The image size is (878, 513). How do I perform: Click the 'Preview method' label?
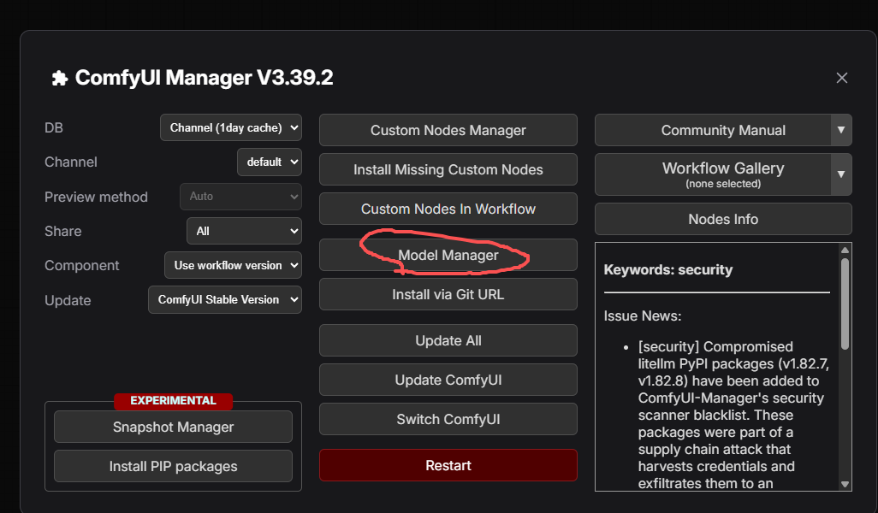click(x=97, y=197)
